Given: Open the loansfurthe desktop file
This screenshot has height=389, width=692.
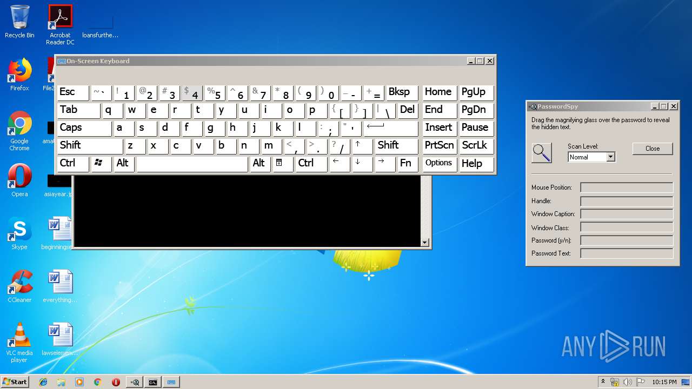Looking at the screenshot, I should (101, 25).
